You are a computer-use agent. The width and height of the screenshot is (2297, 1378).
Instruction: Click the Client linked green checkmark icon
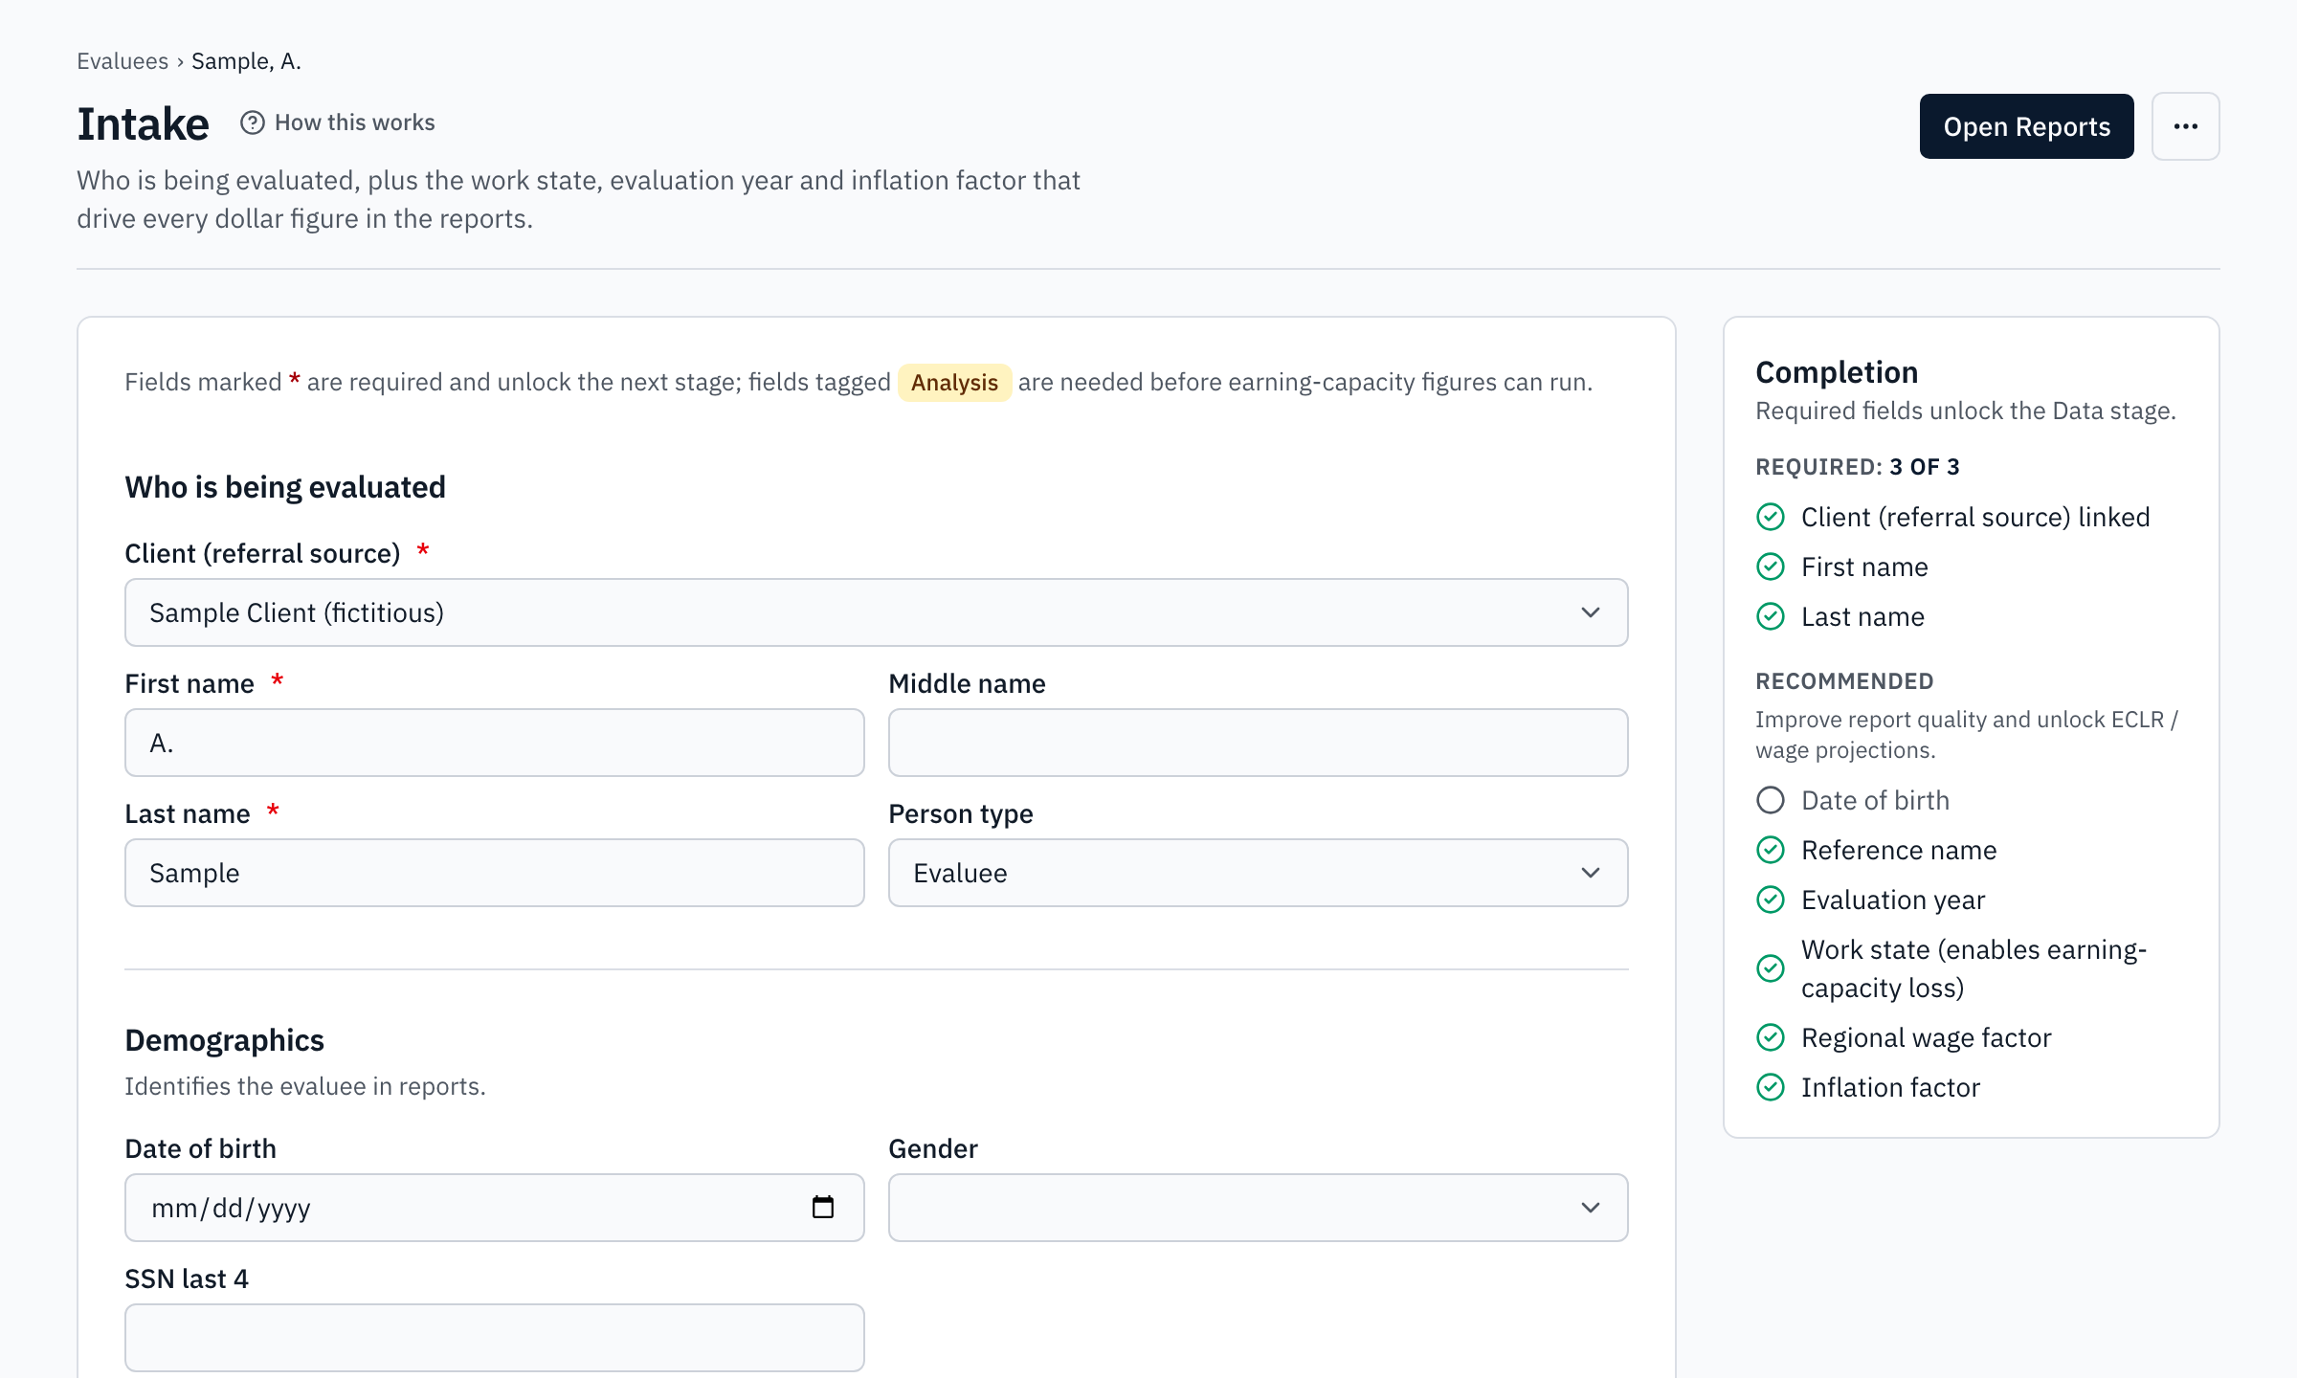1771,517
